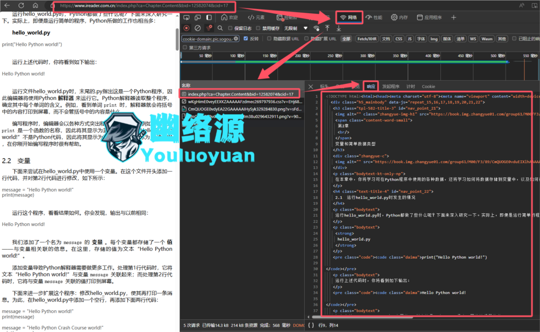The image size is (540, 332).
Task: Select the CmQUOGE0vdyEA22G png request row
Action: (x=243, y=109)
